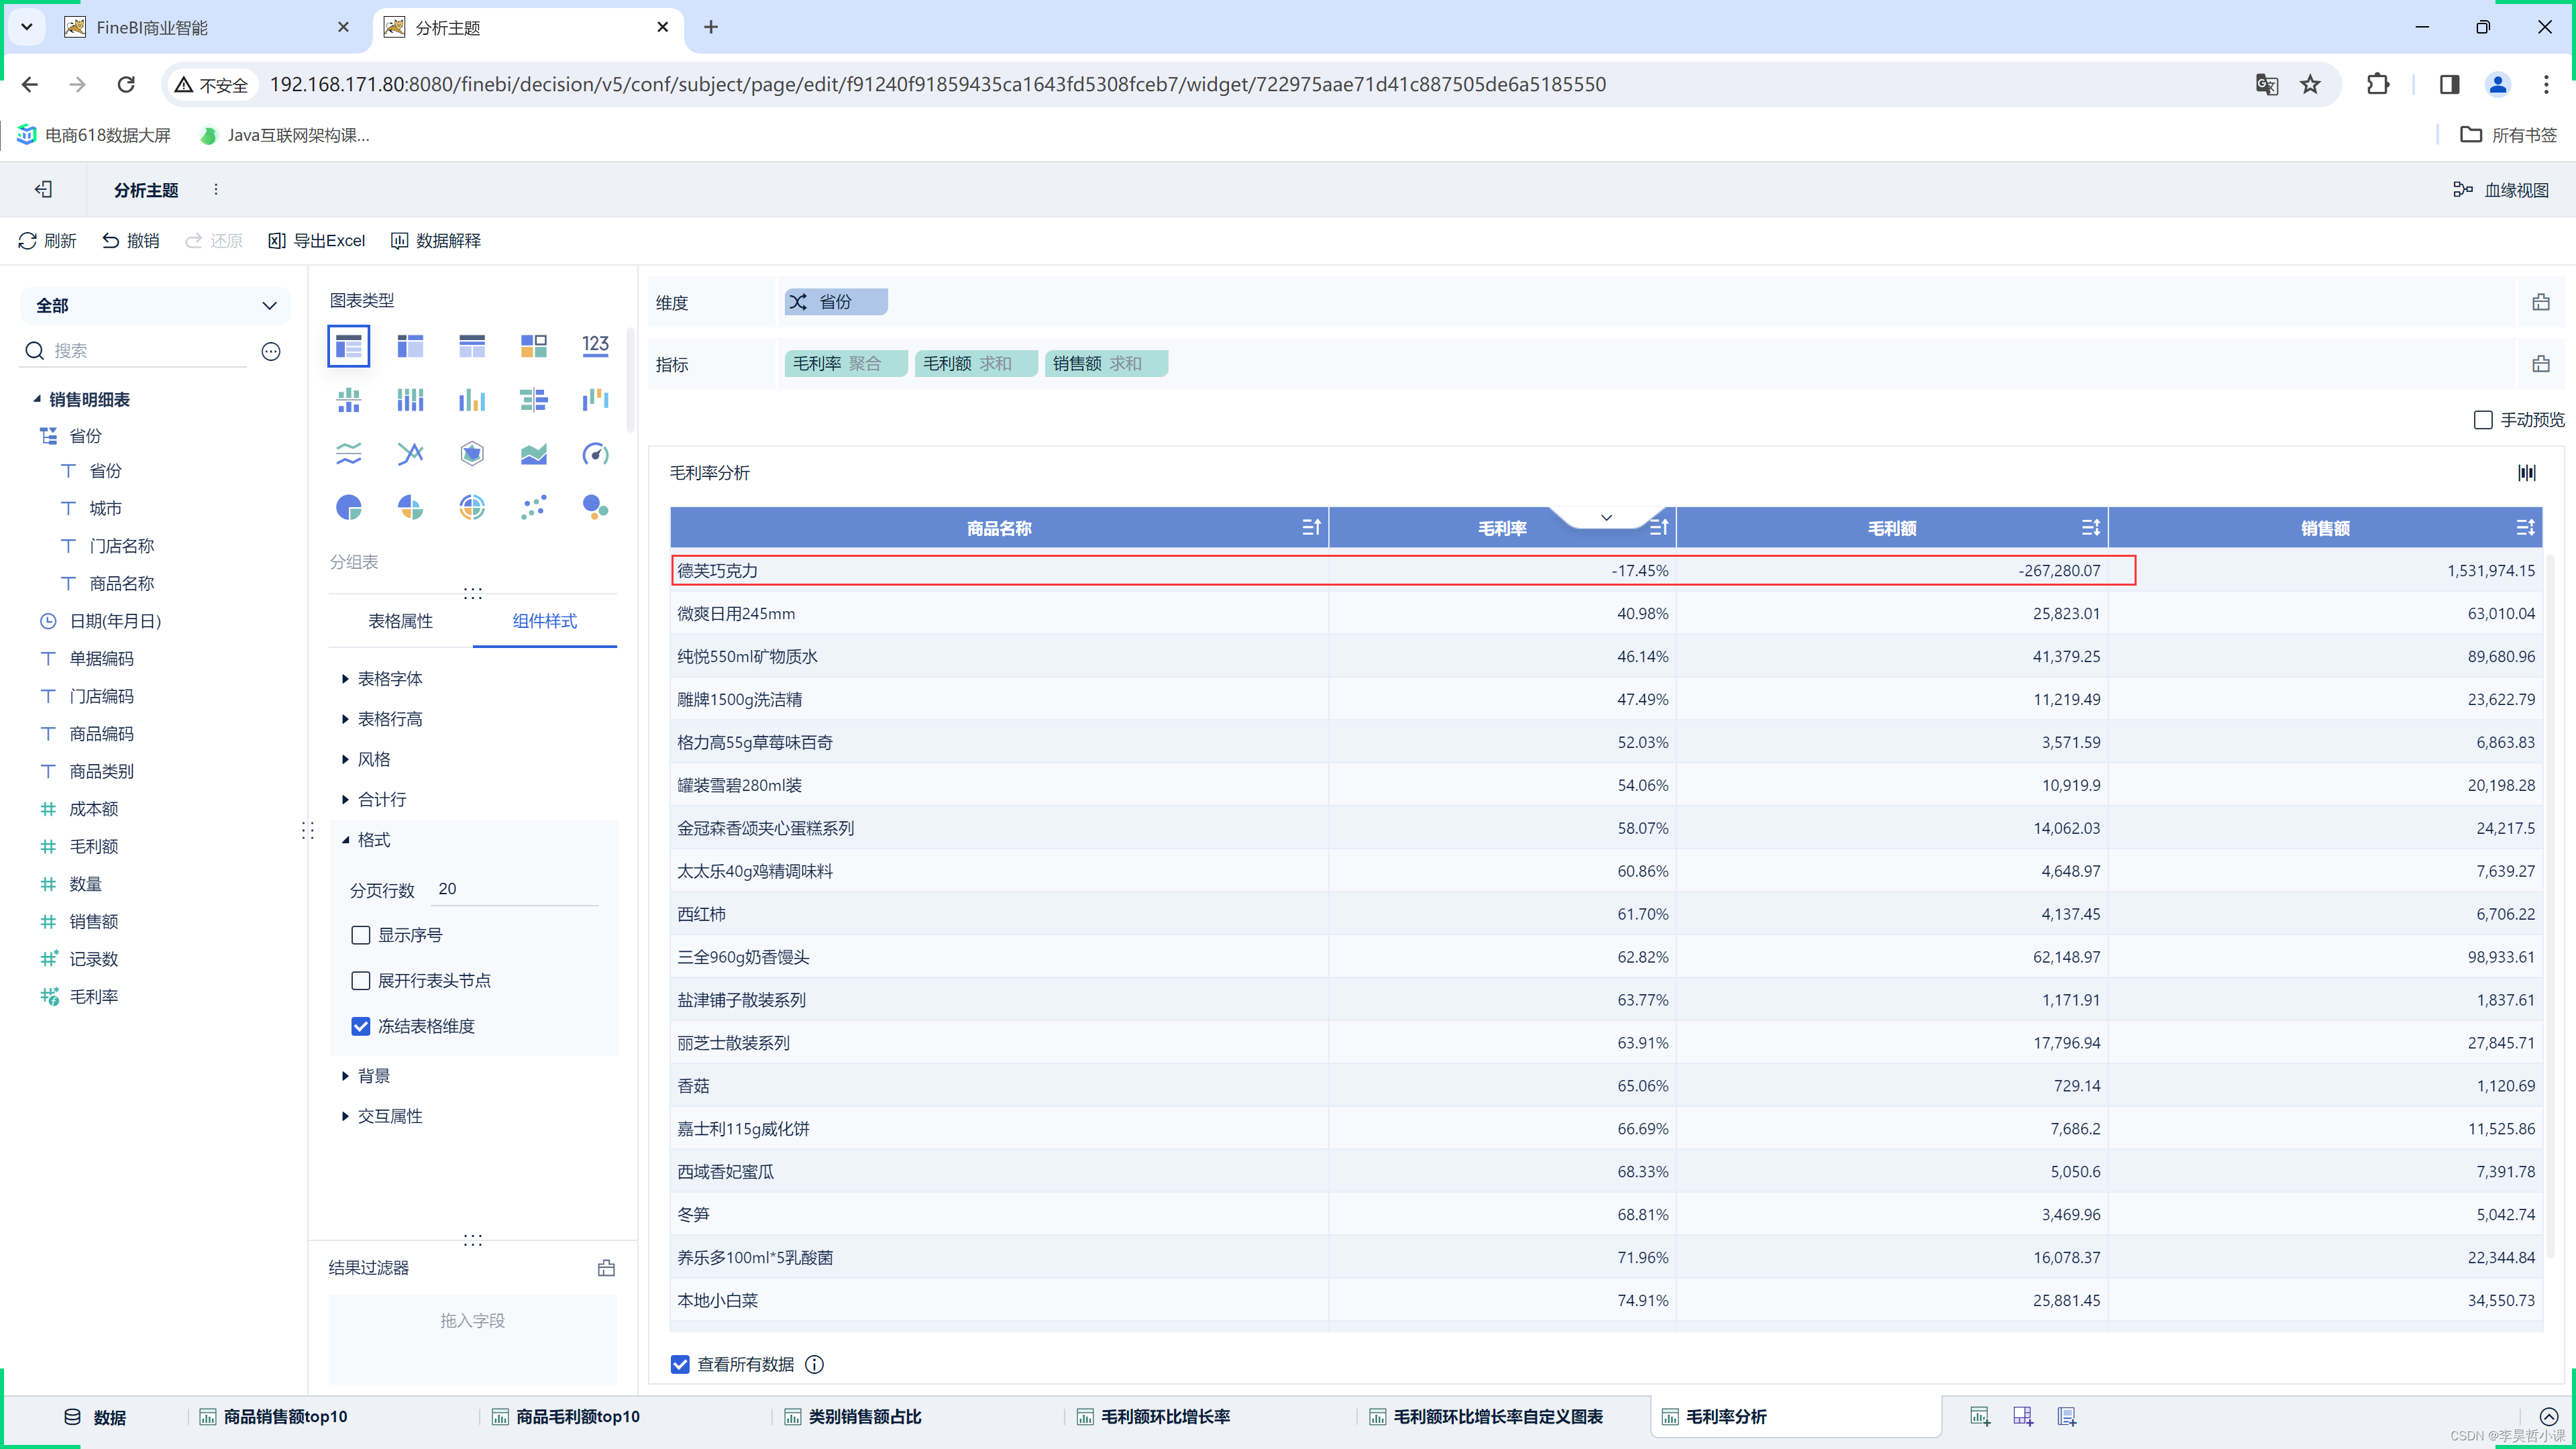Open the info icon beside 查看所有数据
The height and width of the screenshot is (1449, 2576).
(x=815, y=1364)
